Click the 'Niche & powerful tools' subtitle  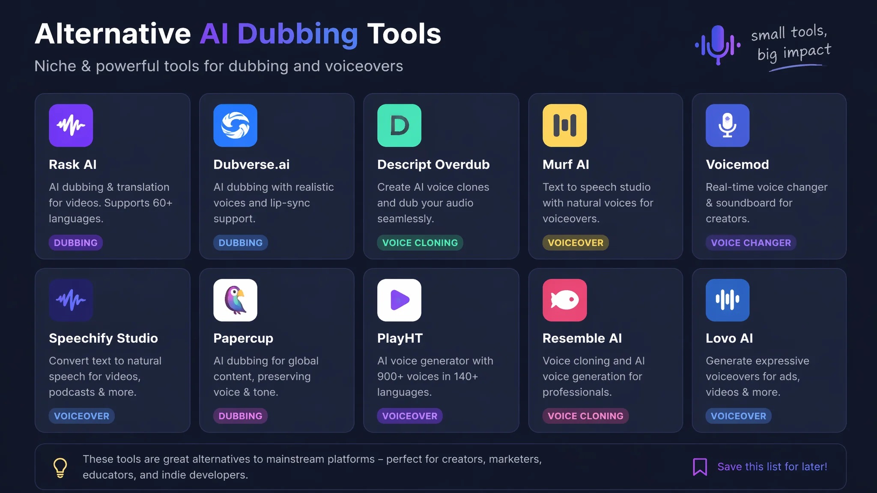[219, 66]
